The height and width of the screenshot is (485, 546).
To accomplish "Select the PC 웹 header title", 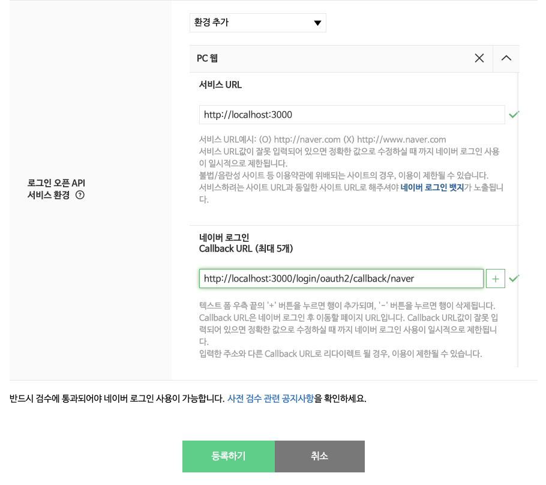I will coord(207,58).
